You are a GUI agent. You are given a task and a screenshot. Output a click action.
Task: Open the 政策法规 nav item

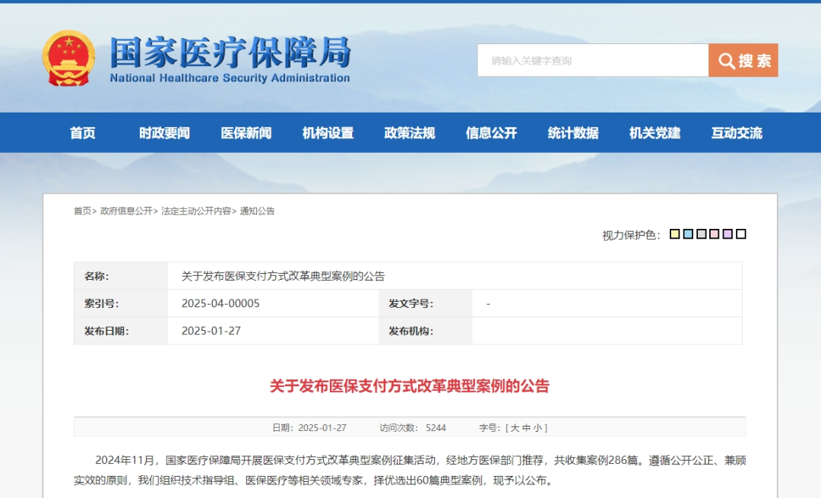[410, 133]
